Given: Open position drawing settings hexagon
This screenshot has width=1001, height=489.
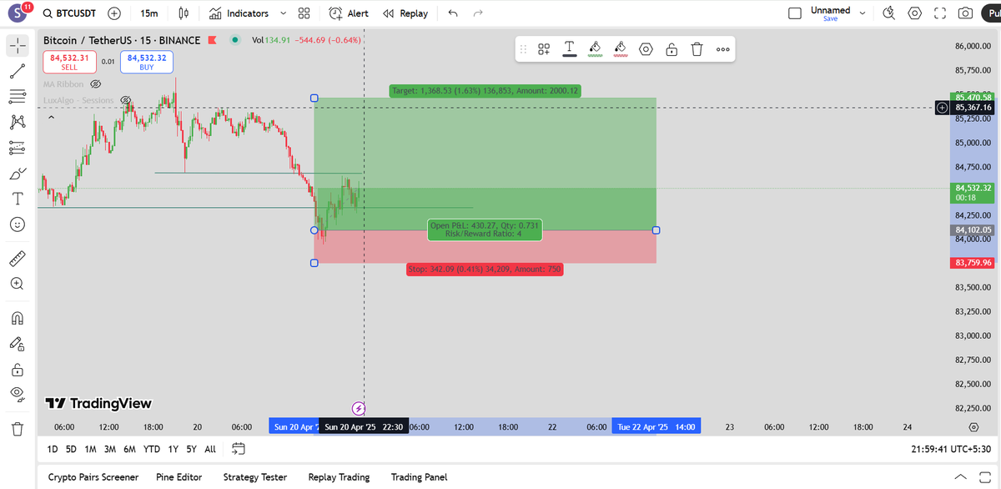Looking at the screenshot, I should [x=646, y=49].
